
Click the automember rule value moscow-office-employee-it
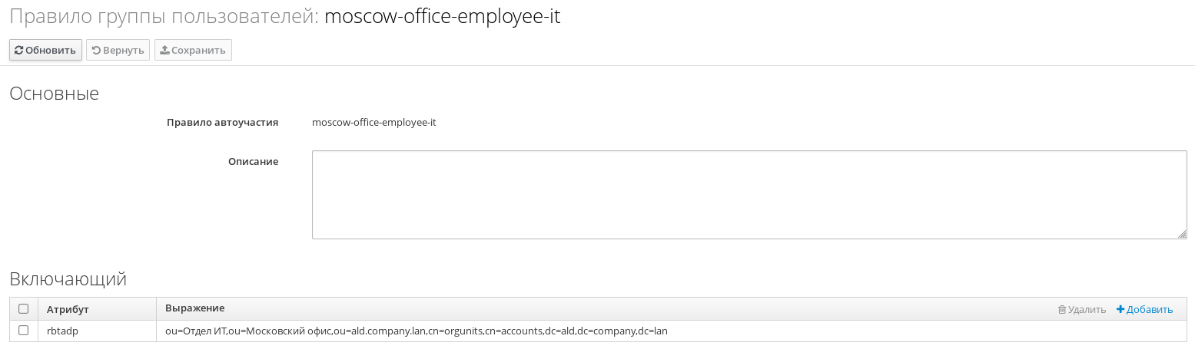374,122
